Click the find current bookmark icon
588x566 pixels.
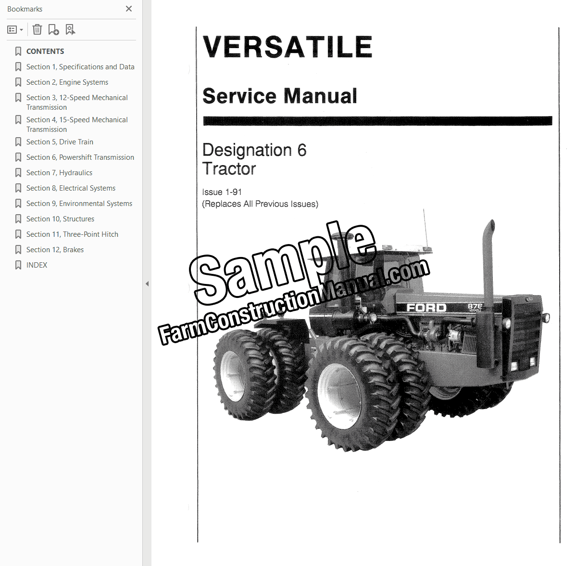[x=70, y=30]
